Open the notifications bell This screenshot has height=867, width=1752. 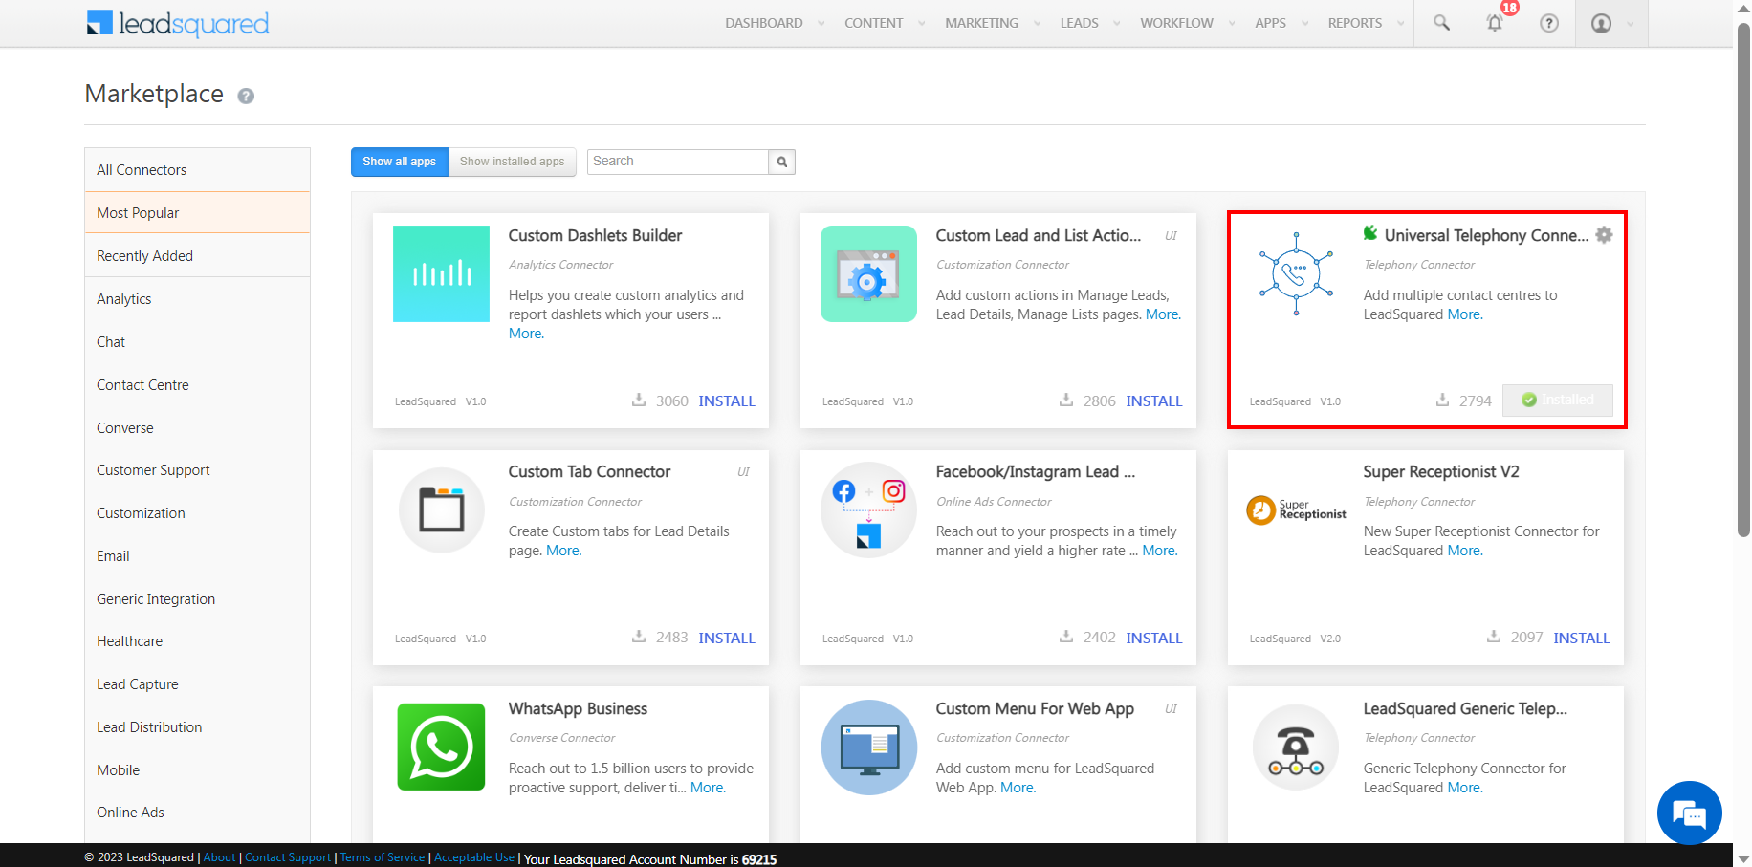pos(1495,23)
